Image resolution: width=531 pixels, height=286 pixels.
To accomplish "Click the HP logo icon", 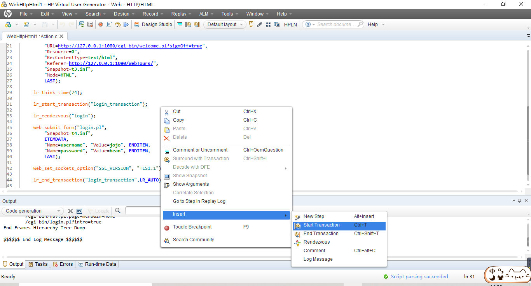I will point(8,14).
